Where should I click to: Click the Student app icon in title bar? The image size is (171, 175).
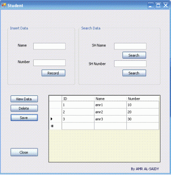(3, 5)
